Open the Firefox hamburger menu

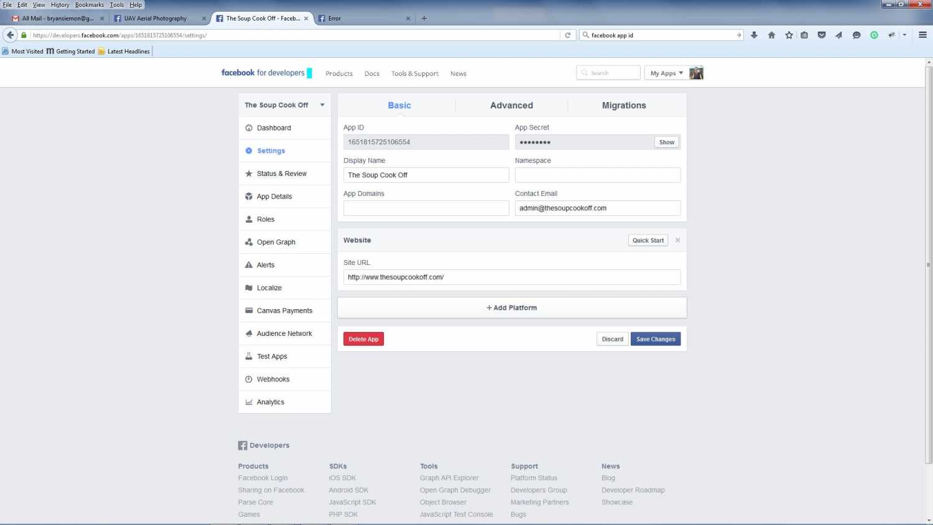pyautogui.click(x=922, y=35)
